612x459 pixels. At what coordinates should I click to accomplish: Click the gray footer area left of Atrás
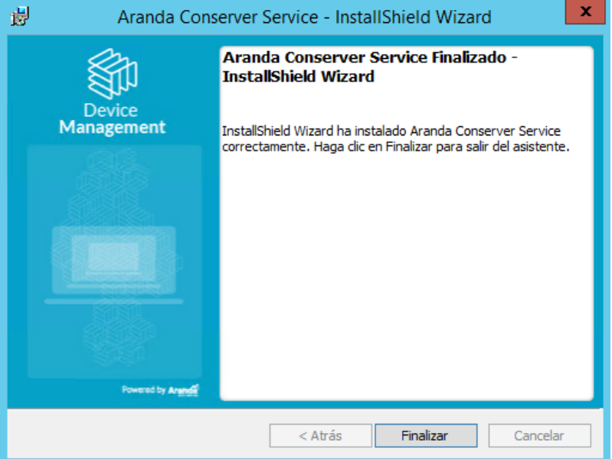(138, 434)
